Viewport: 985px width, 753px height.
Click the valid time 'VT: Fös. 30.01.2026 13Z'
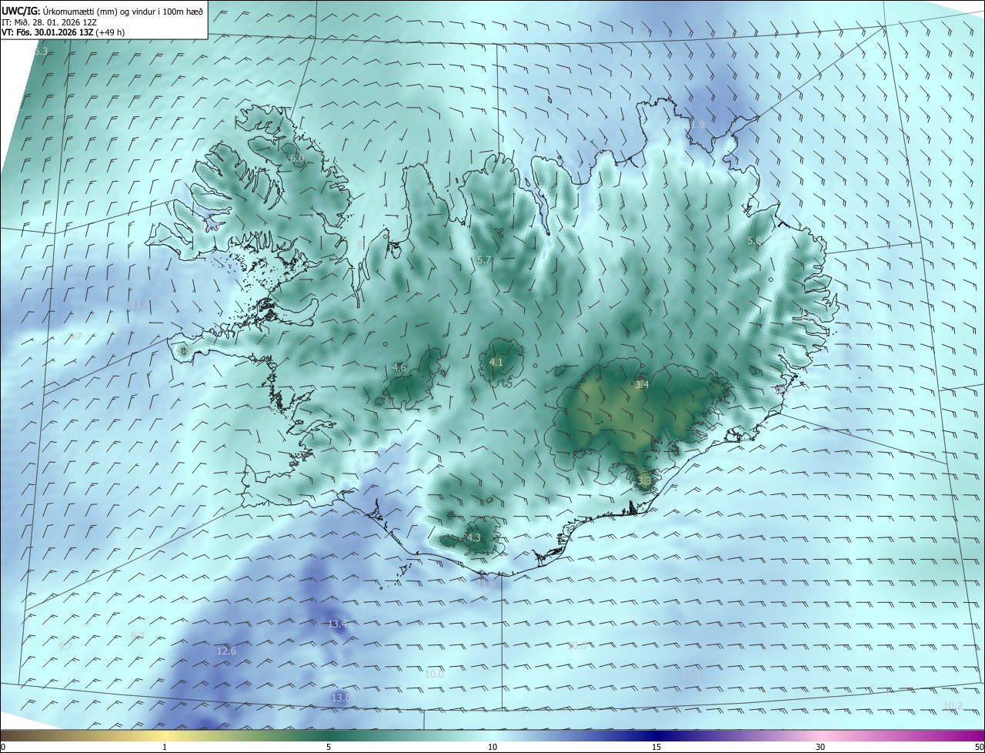tap(47, 32)
